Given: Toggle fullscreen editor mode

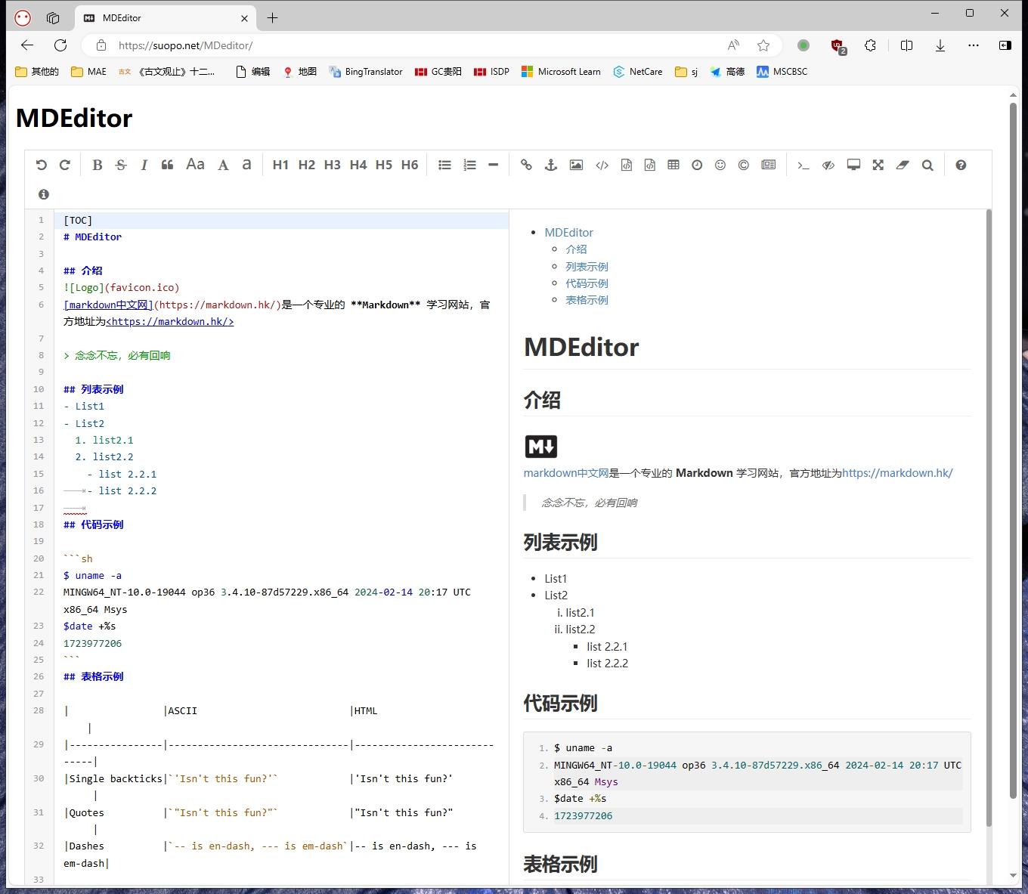Looking at the screenshot, I should click(x=878, y=165).
